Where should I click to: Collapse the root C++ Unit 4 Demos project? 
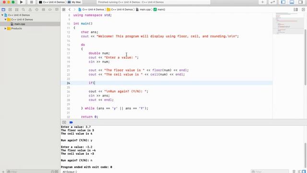(2, 15)
